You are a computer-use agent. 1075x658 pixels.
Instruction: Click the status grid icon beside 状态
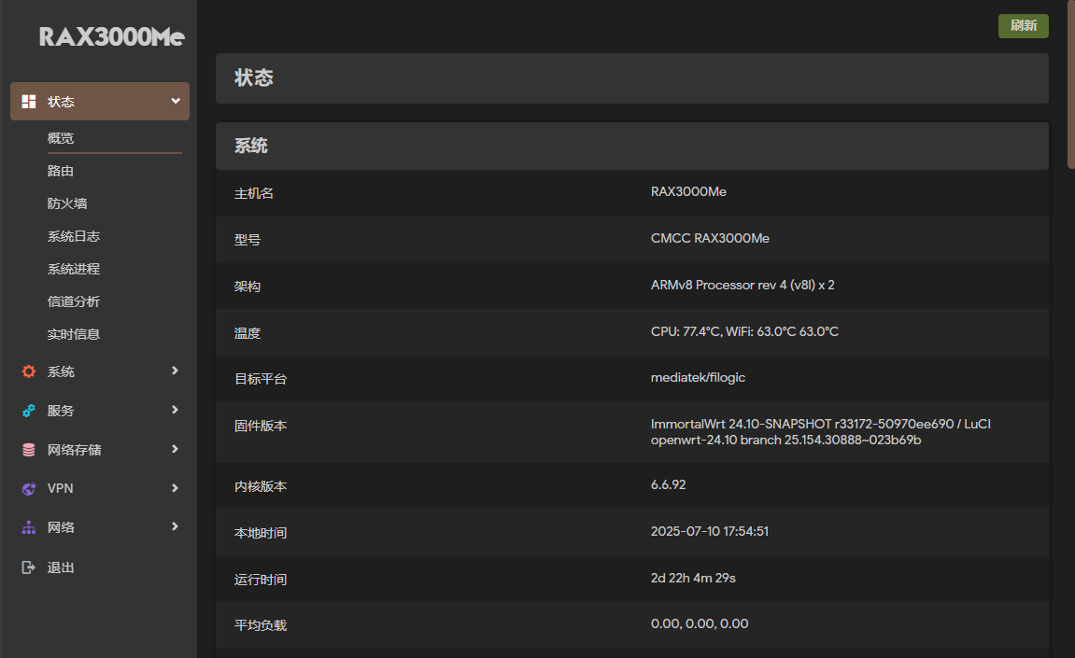pos(29,100)
